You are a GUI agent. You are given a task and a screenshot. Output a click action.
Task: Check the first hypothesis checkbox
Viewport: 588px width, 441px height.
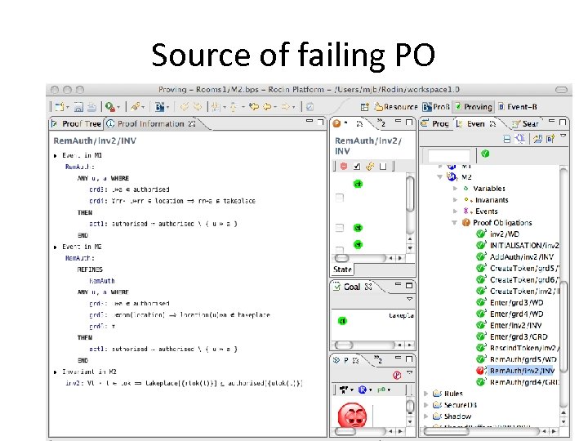tap(340, 198)
